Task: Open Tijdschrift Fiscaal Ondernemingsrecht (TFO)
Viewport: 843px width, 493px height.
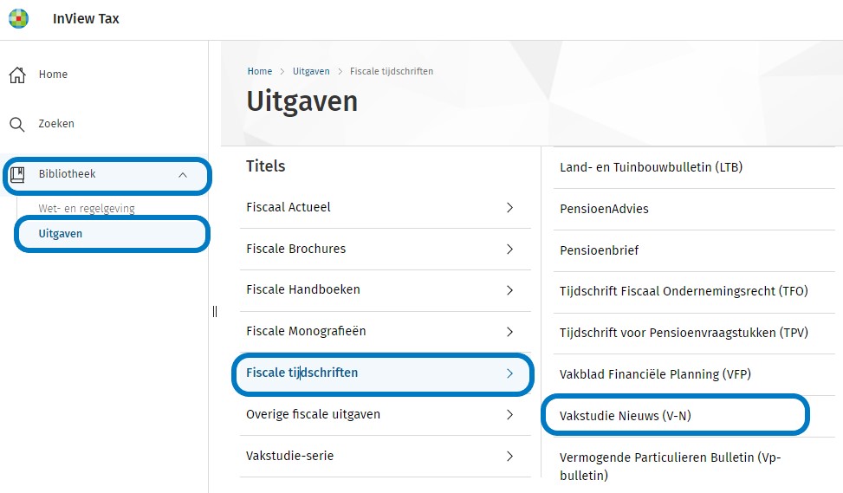Action: tap(684, 292)
